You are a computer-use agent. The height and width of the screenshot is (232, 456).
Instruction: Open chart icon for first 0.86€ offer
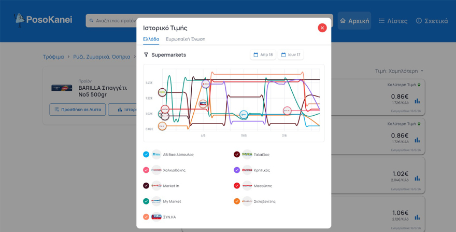417,101
